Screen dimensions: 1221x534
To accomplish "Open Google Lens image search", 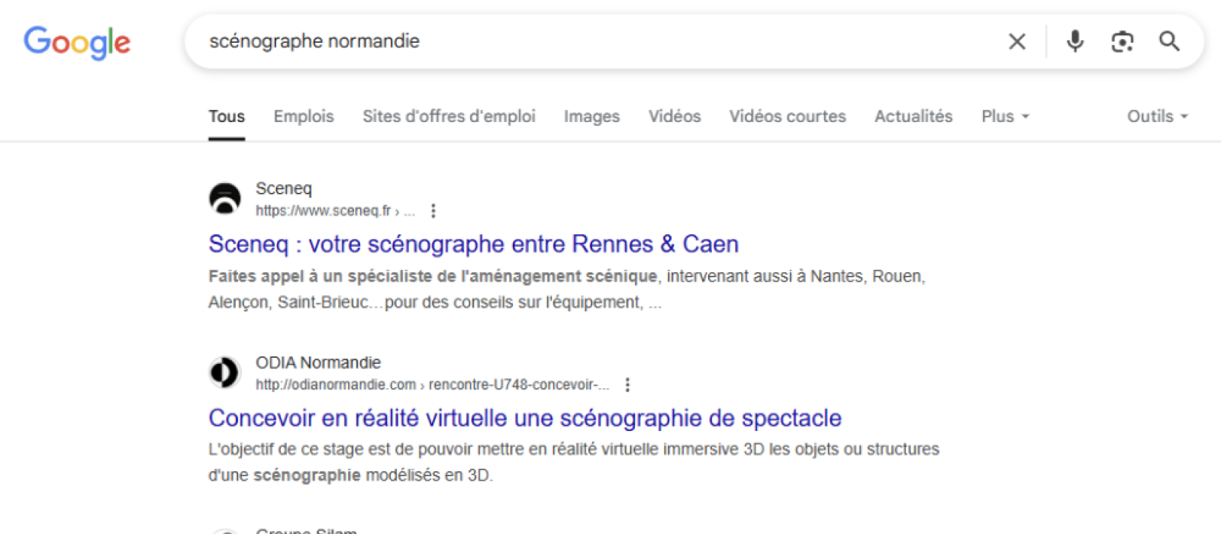I will click(x=1122, y=41).
